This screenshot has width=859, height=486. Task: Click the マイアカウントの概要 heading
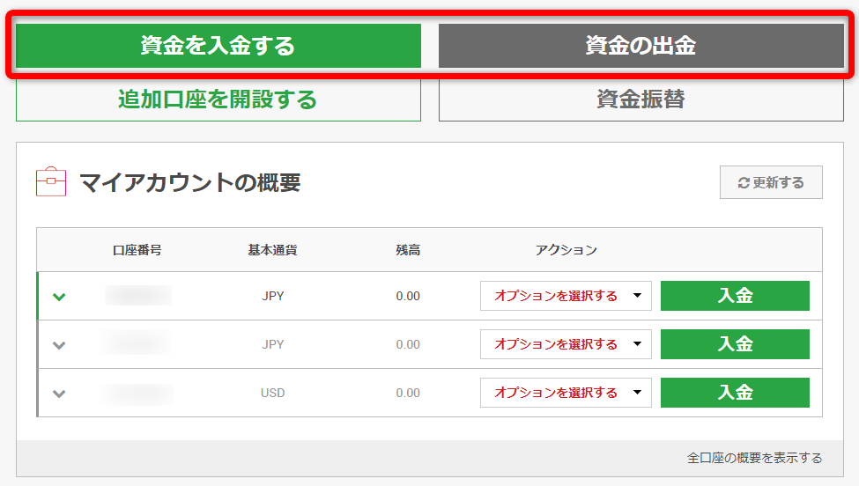(x=190, y=182)
